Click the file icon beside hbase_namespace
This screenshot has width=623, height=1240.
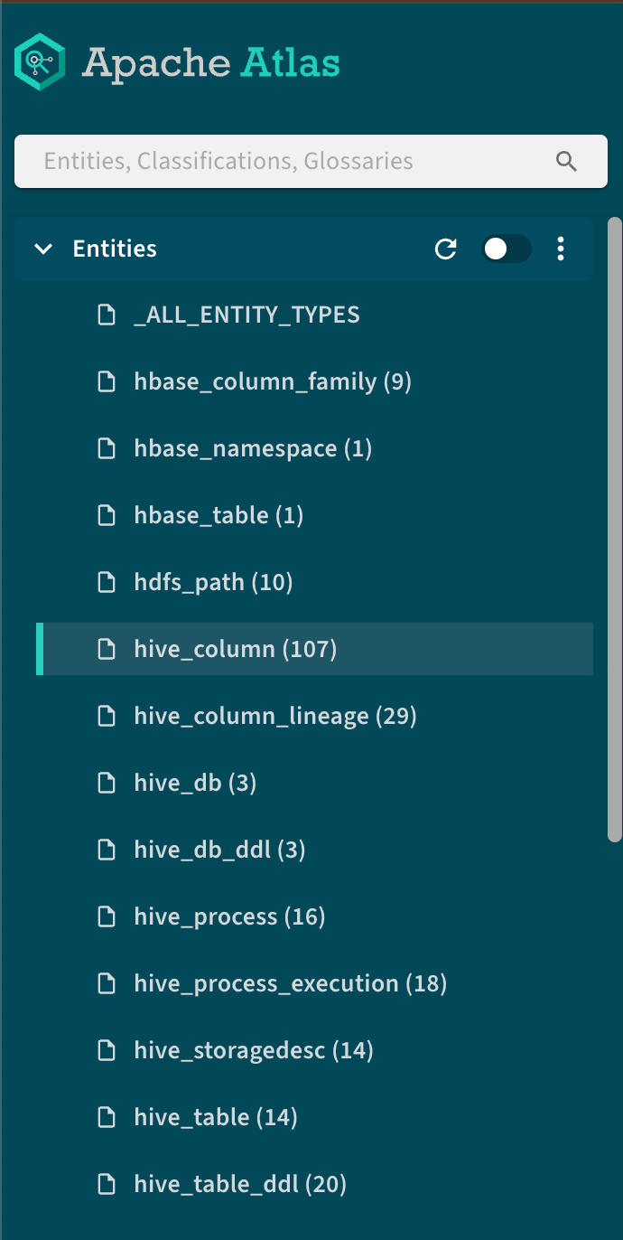click(x=107, y=448)
